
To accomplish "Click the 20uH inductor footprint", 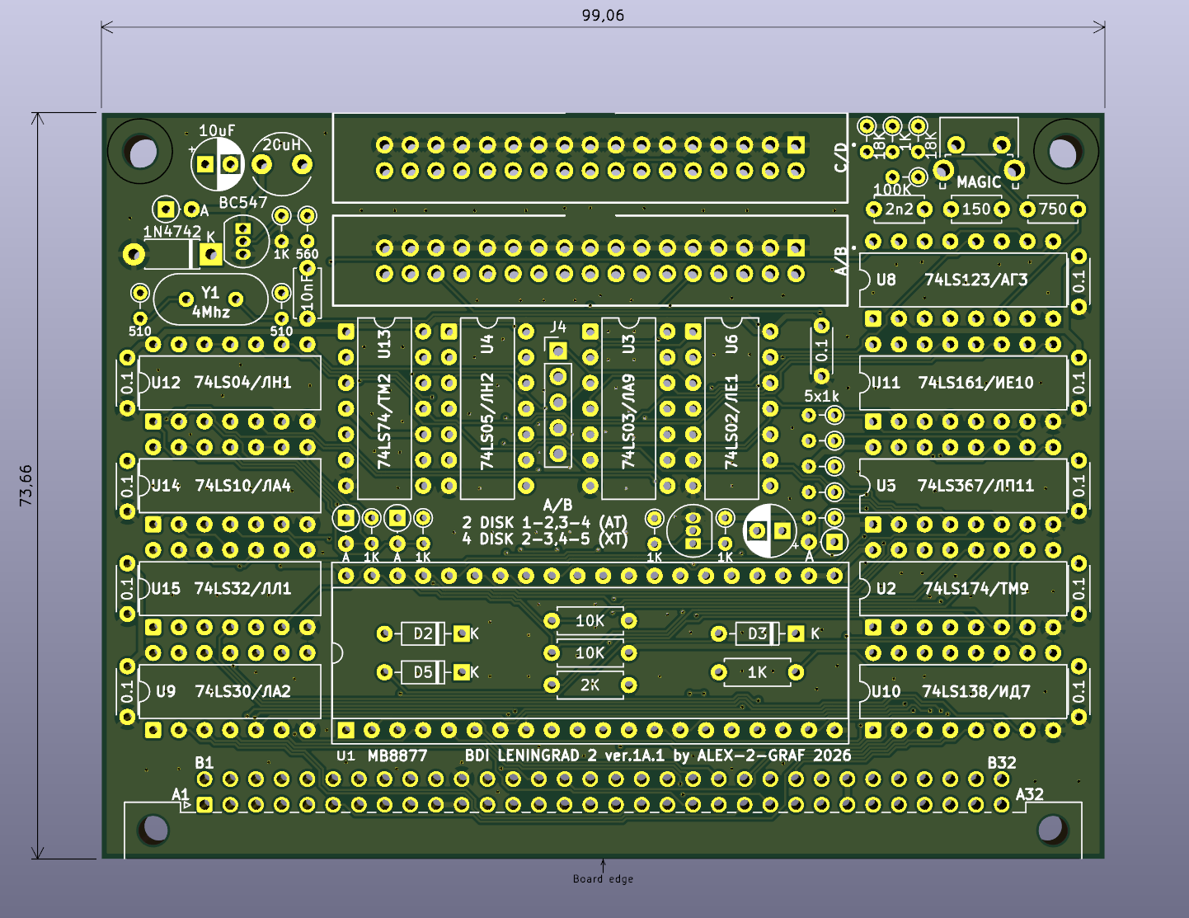I will click(x=282, y=163).
